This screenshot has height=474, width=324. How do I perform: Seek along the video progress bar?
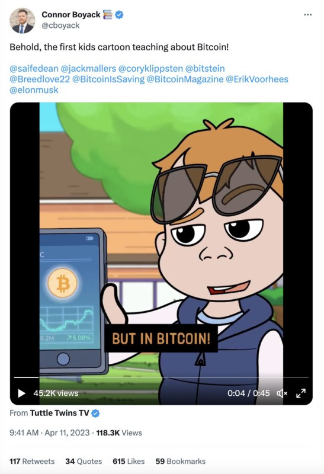(x=161, y=377)
